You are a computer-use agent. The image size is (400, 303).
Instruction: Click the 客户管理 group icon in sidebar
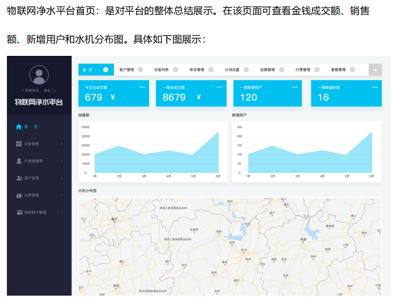coord(19,178)
